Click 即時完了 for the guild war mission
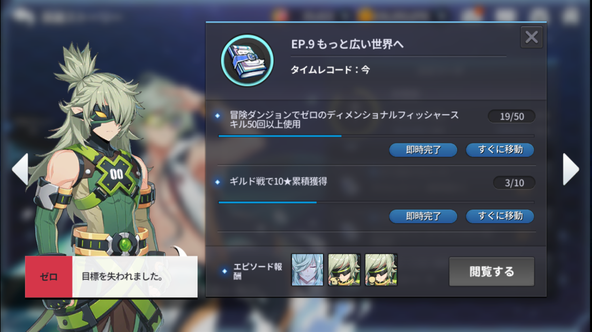 click(x=423, y=216)
